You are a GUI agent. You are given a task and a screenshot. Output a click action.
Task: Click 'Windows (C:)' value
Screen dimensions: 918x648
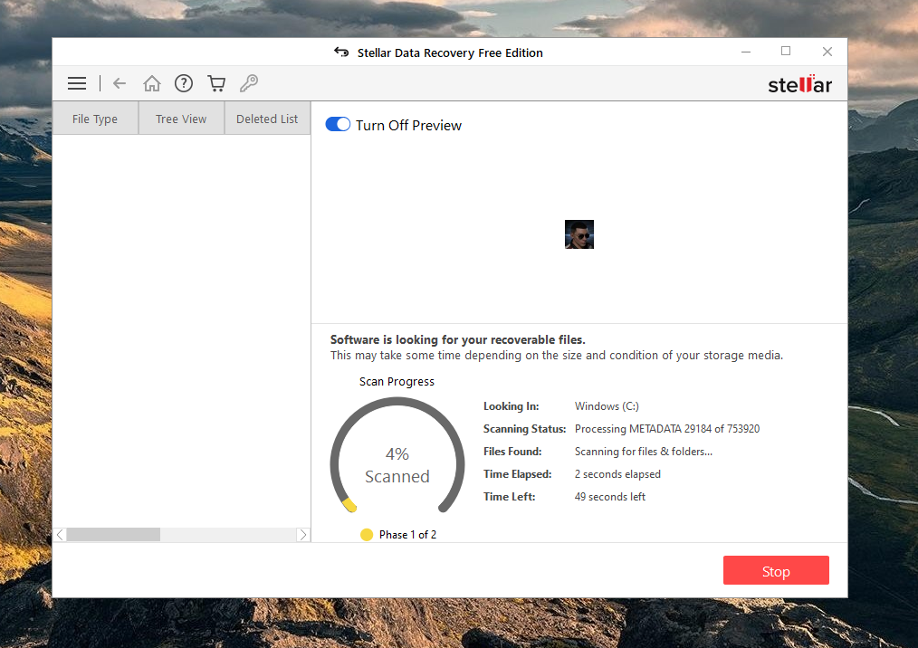click(607, 406)
